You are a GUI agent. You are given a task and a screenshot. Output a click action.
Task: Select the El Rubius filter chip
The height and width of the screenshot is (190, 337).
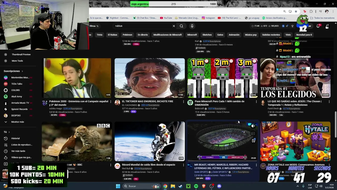[x=112, y=35]
